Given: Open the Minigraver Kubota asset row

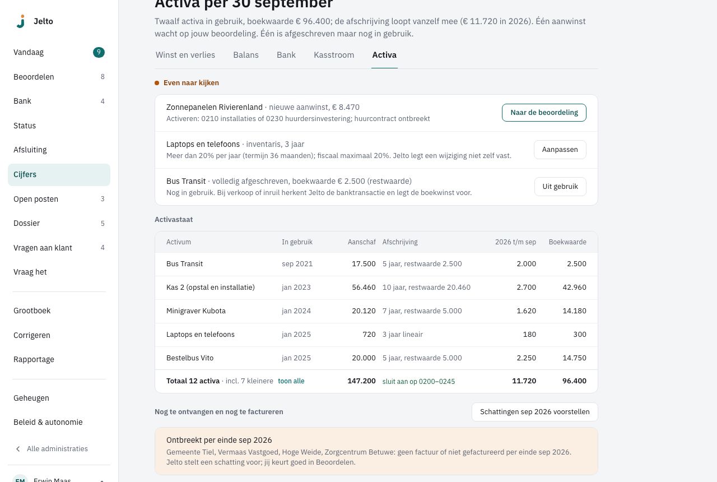Looking at the screenshot, I should [x=376, y=311].
